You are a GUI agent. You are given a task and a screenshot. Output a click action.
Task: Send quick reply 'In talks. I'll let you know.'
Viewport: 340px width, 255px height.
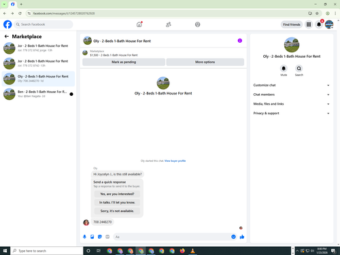click(x=117, y=203)
